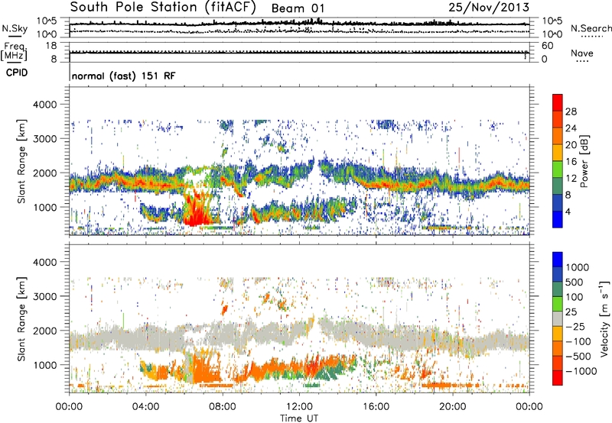Screen dimensions: 612x423
Task: Click the '3000' tick of the velocity panel
Action: click(x=44, y=296)
